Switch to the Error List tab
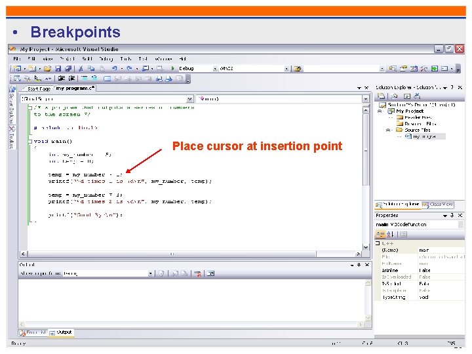 click(x=33, y=332)
